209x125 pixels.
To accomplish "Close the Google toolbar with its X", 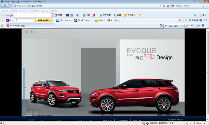I will (2, 15).
